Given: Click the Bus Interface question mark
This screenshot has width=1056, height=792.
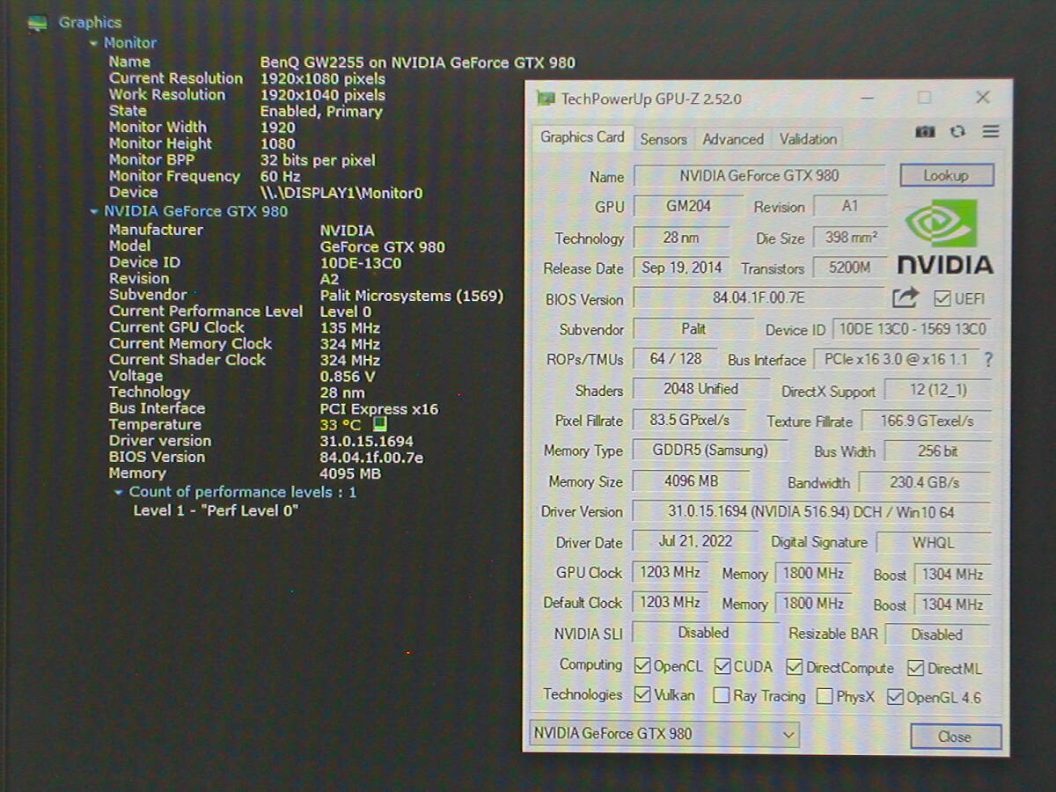Looking at the screenshot, I should point(988,360).
